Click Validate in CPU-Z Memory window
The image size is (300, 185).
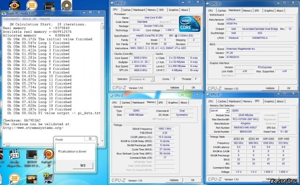point(174,180)
